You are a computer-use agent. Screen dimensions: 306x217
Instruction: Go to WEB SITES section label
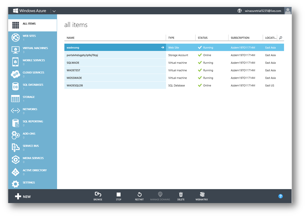[x=29, y=36]
